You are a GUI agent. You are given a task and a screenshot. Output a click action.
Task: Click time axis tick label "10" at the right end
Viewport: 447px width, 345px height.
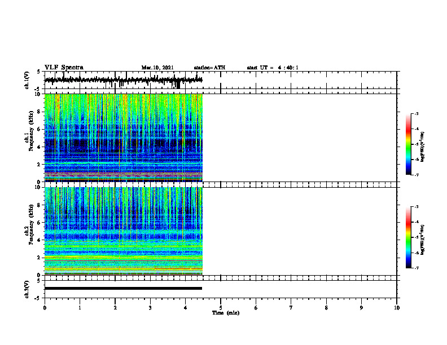click(397, 308)
